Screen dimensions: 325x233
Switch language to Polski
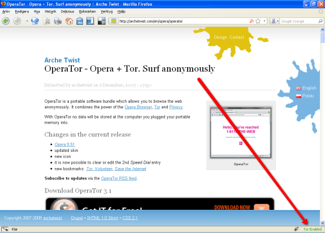(308, 96)
